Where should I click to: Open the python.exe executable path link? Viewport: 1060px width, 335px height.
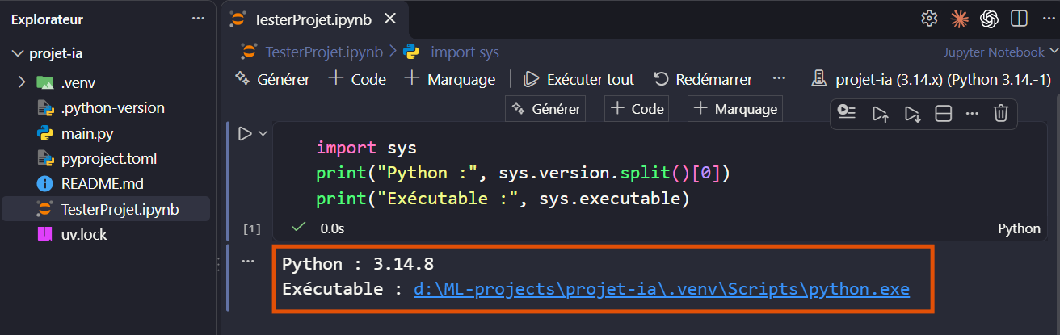pyautogui.click(x=661, y=289)
